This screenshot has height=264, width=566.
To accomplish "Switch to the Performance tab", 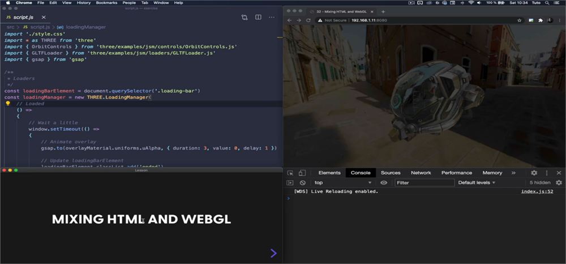I will click(x=457, y=173).
